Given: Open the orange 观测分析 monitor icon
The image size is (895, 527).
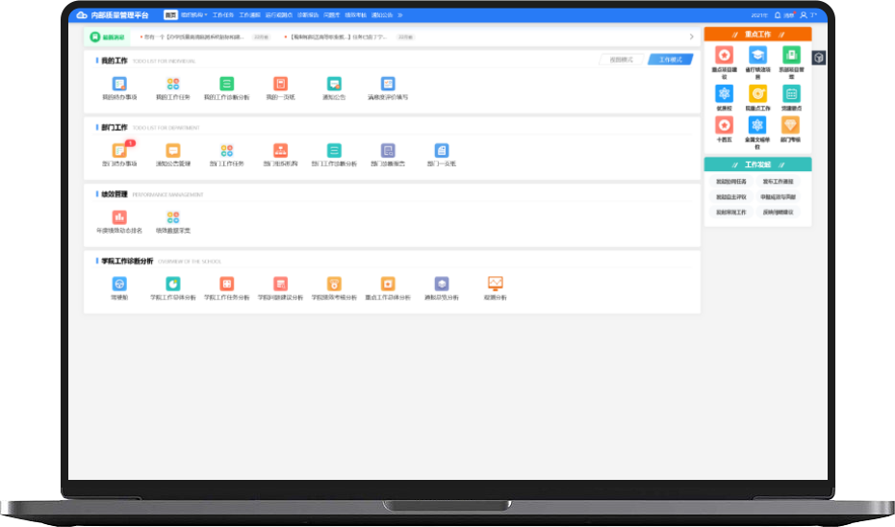Looking at the screenshot, I should (496, 284).
